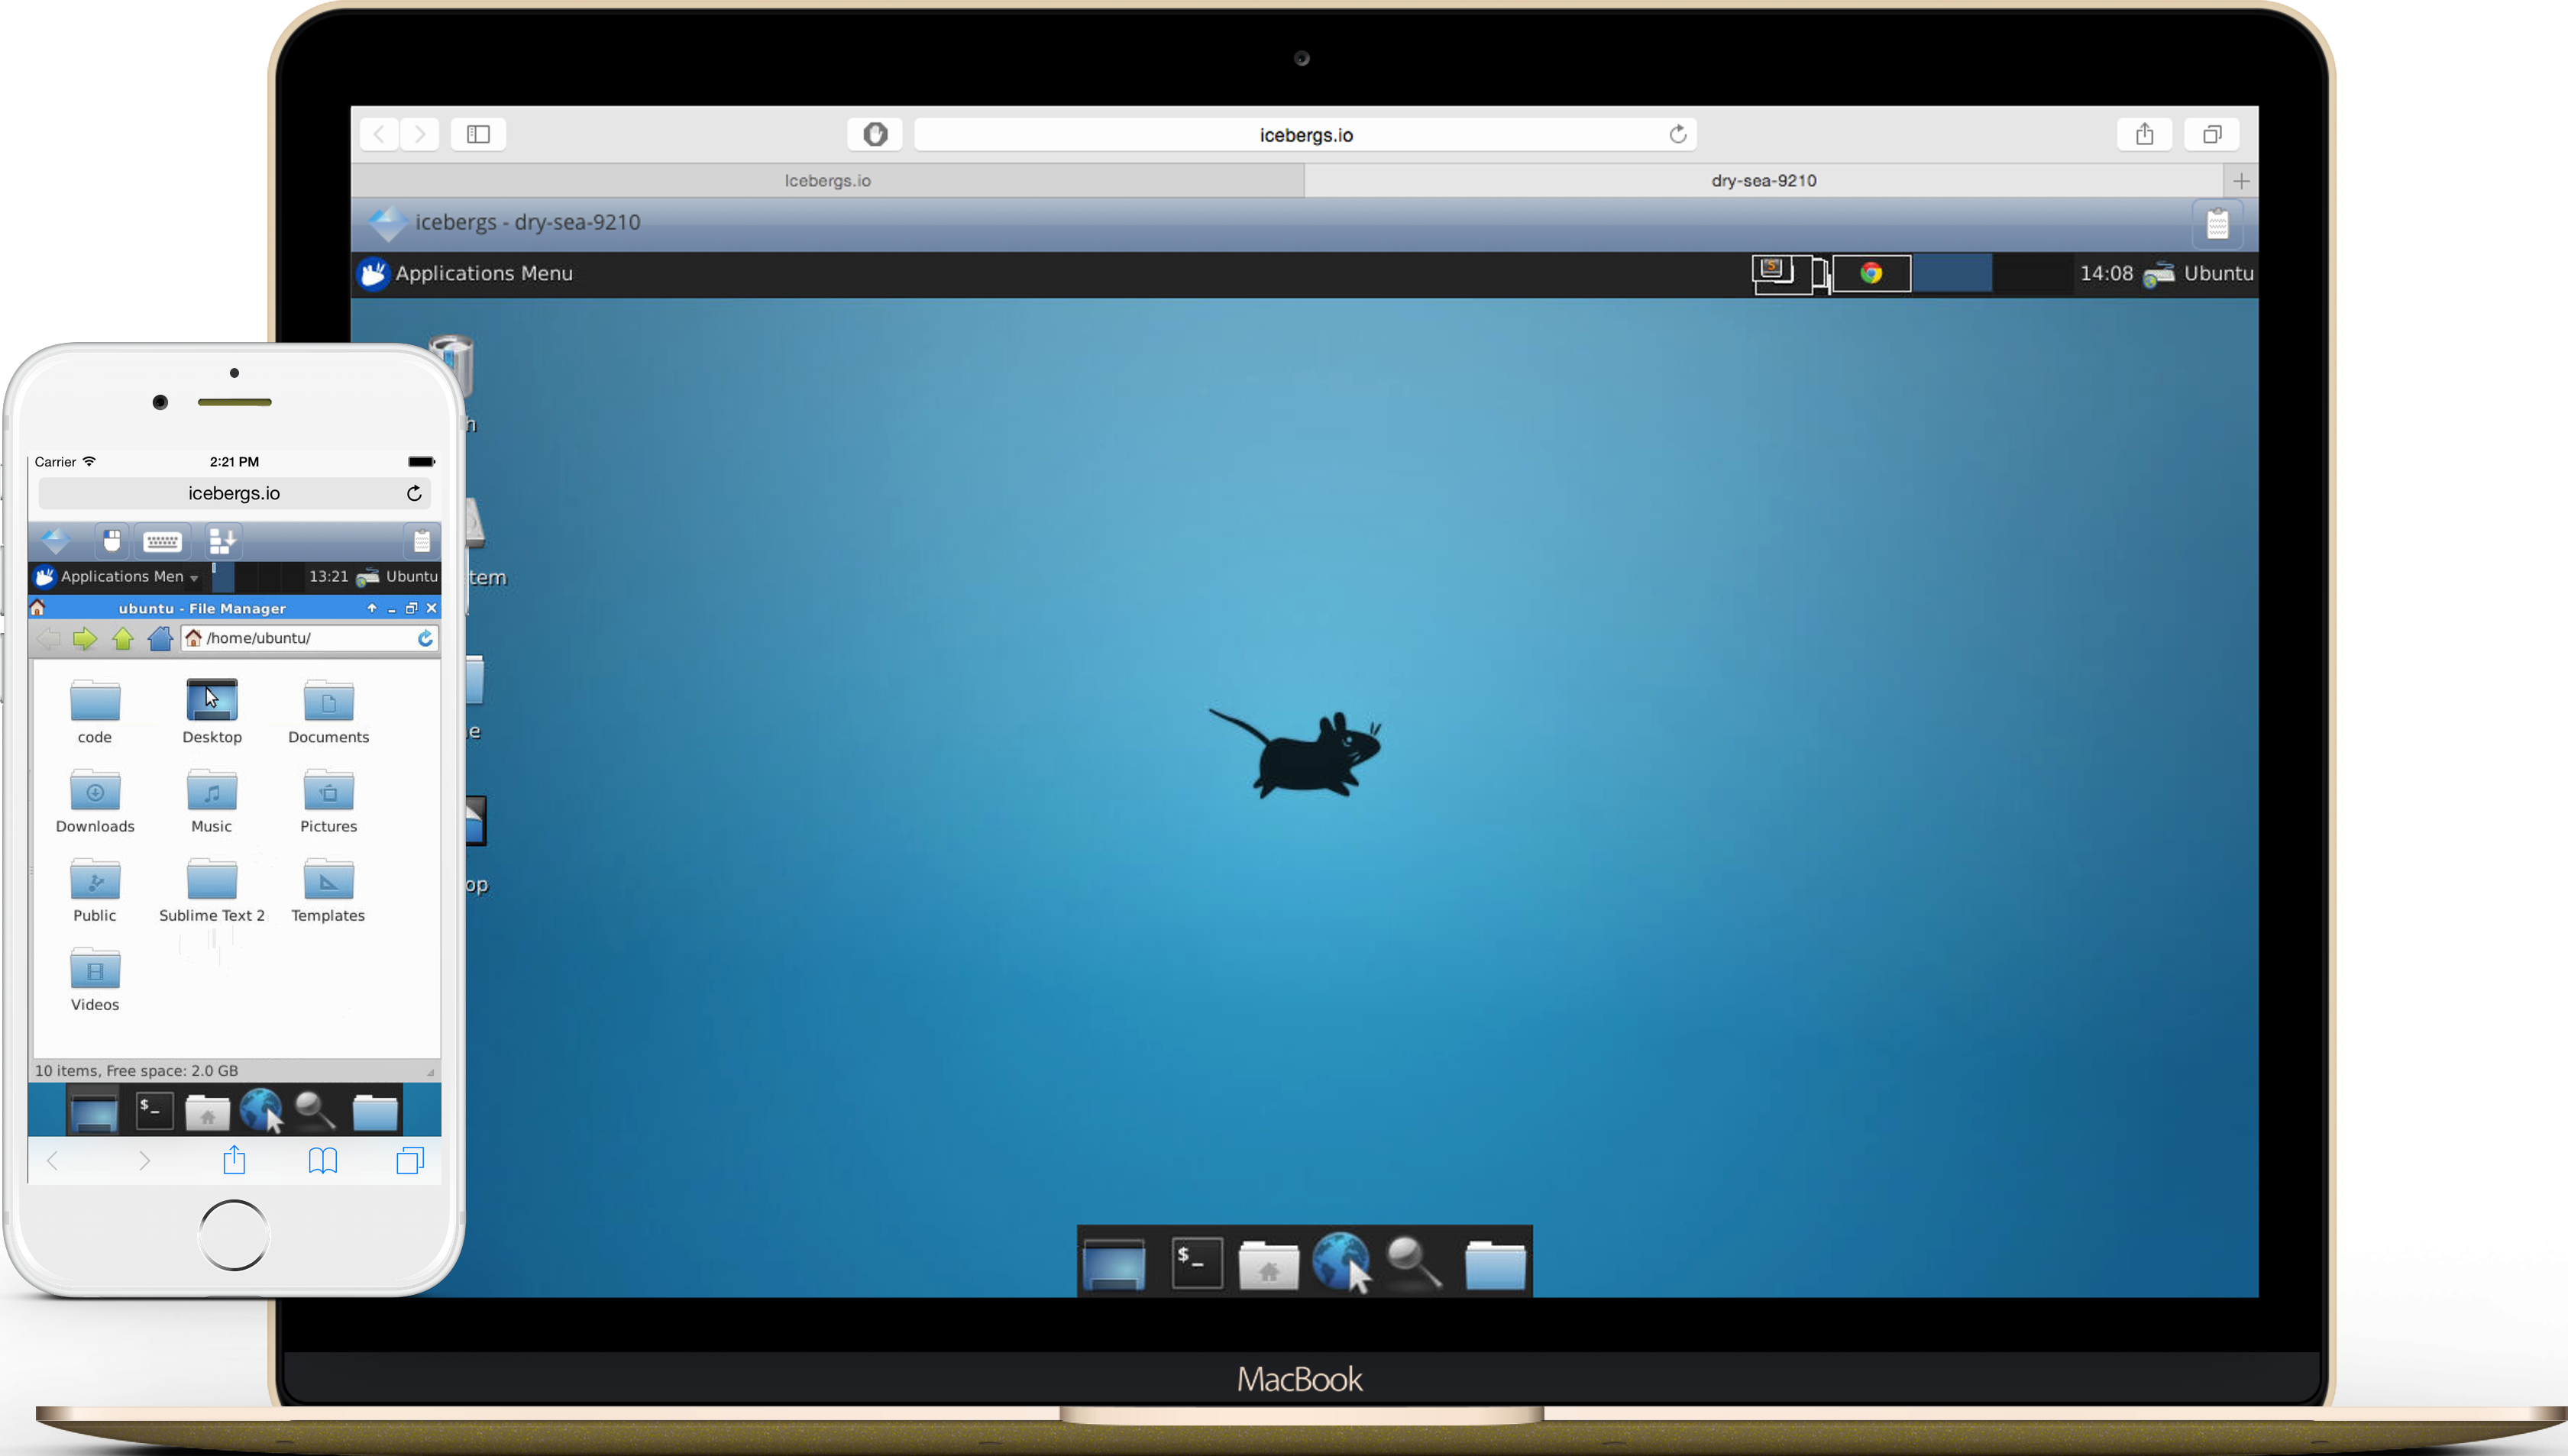
Task: Click Safari share button on MacBook
Action: coord(2144,134)
